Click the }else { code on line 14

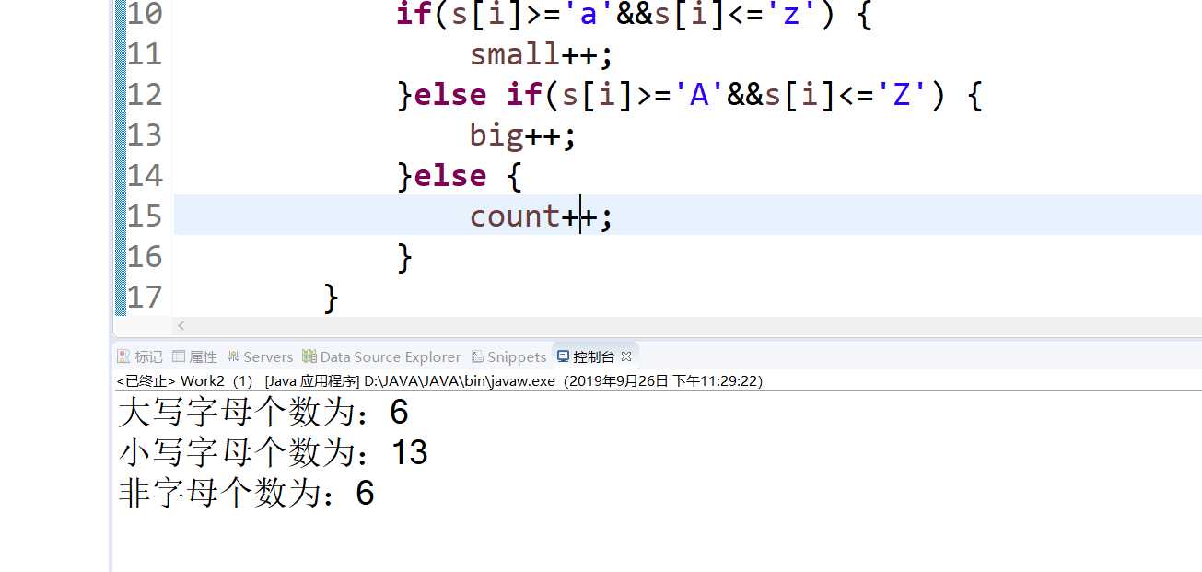[x=460, y=176]
